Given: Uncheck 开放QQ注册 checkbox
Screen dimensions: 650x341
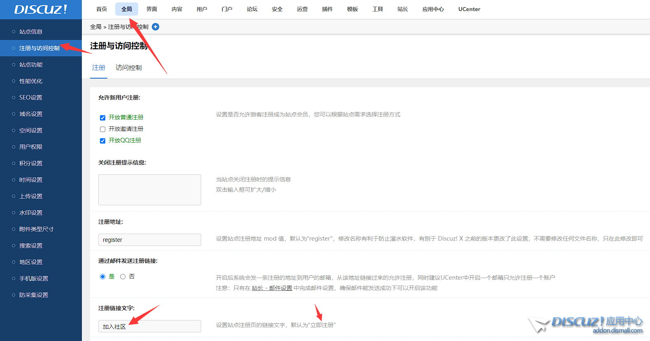Looking at the screenshot, I should [x=102, y=141].
